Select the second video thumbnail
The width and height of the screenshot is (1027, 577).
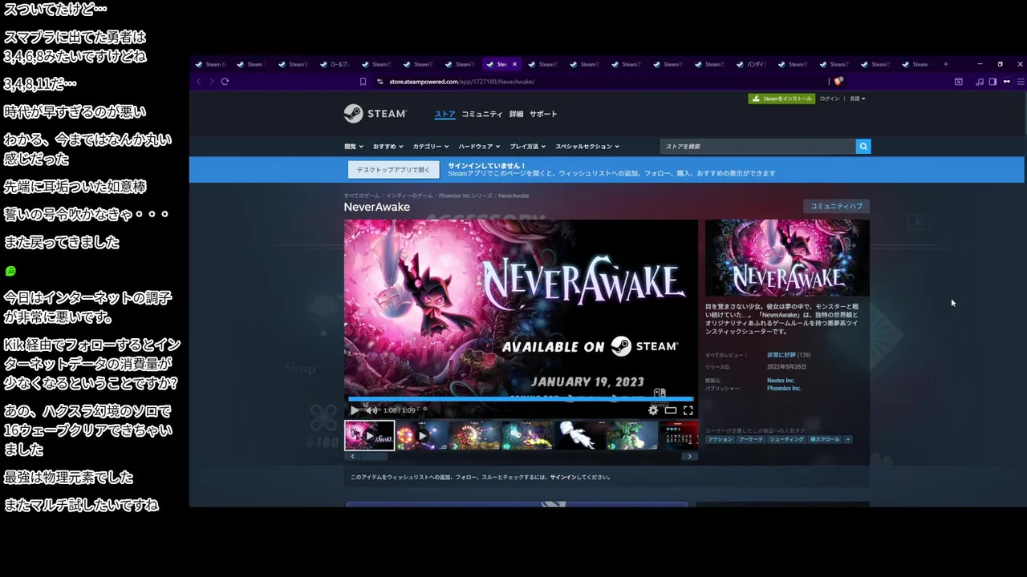coord(422,436)
